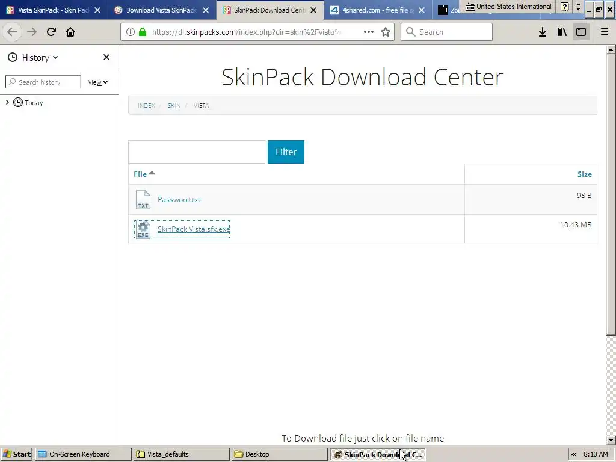Screen dimensions: 616x462
Task: Click the 98 B size value
Action: click(584, 196)
